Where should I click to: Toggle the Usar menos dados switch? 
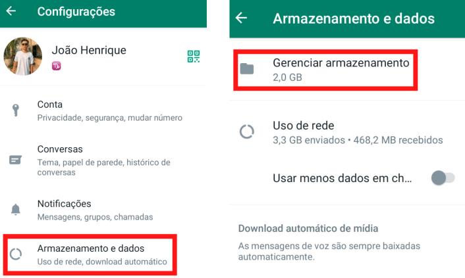tap(443, 178)
